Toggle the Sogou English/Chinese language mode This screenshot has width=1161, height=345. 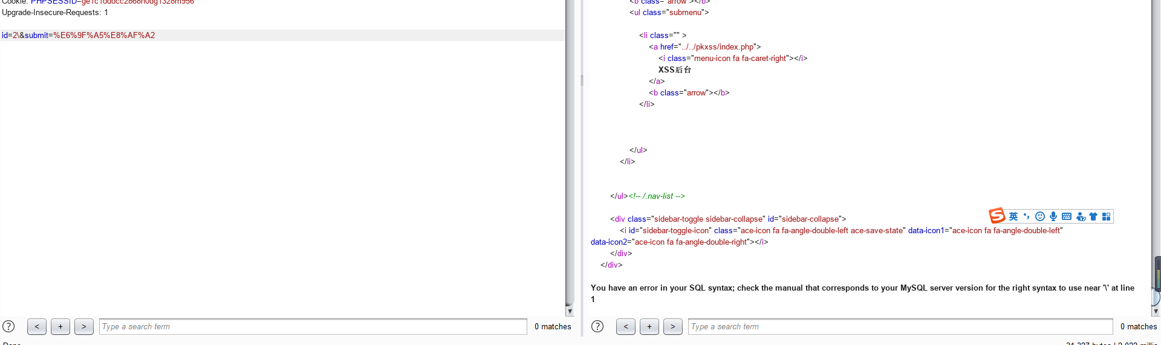[x=1013, y=216]
